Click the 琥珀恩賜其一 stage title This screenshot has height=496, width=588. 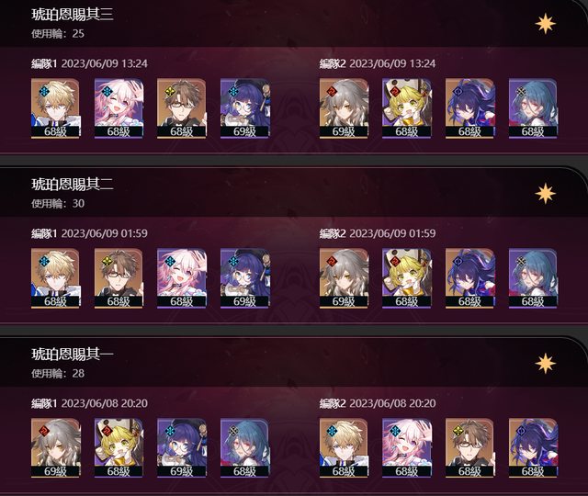coord(73,354)
